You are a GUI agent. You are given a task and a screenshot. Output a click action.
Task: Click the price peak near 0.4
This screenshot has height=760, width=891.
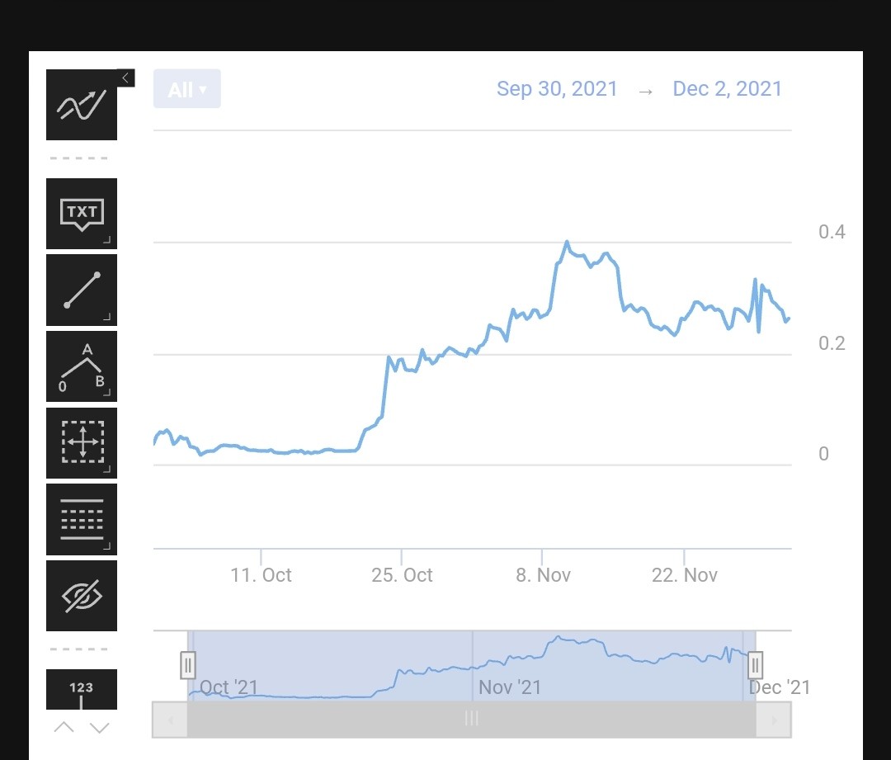pyautogui.click(x=567, y=242)
